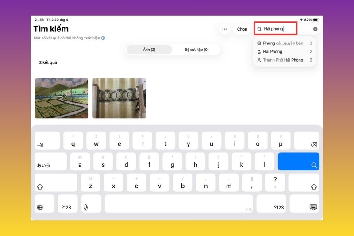
Task: Tap the magnifier icon in search field
Action: click(259, 29)
